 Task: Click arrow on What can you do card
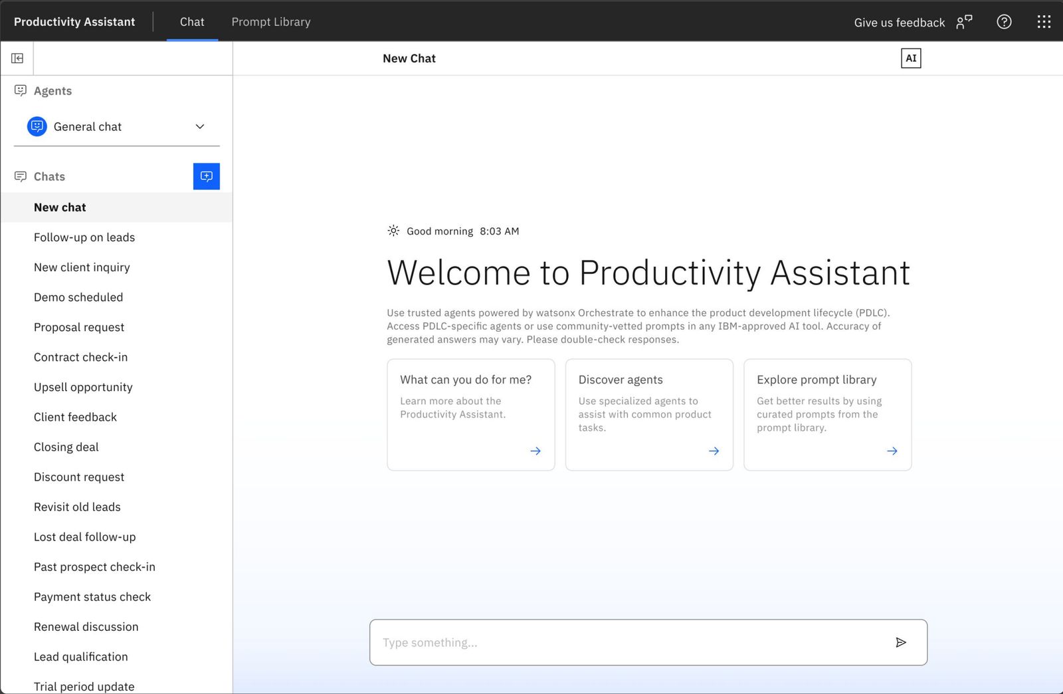pos(535,451)
